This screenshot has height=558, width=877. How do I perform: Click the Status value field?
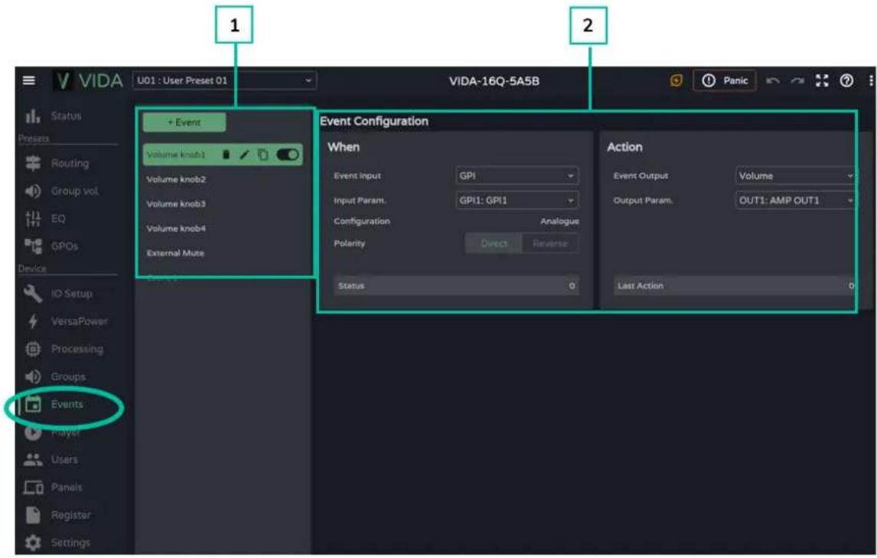coord(456,286)
